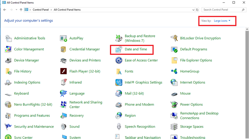Open the Security and Maintenance flag icon

8,127
